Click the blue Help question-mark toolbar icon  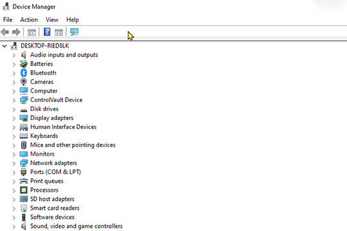click(47, 32)
